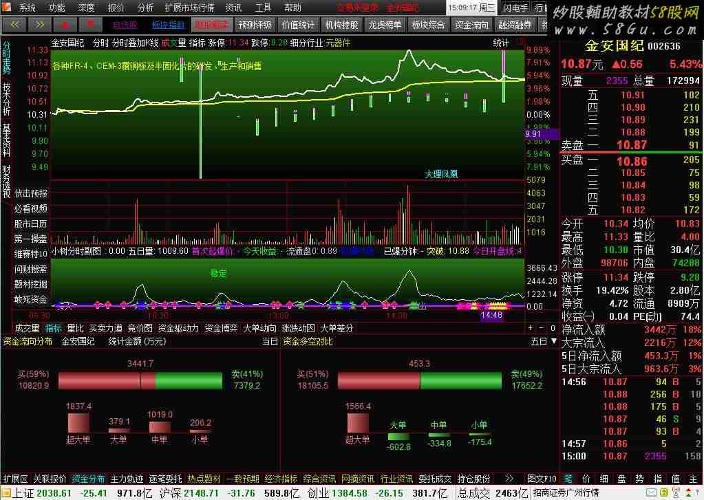Click the 价值统计 toolbar button
This screenshot has height=500, width=704.
298,25
